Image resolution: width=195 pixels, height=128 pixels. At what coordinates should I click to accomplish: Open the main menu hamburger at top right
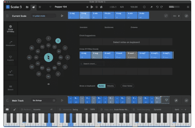point(188,7)
